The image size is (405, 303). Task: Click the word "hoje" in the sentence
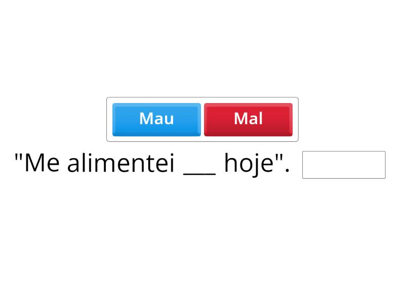(249, 164)
